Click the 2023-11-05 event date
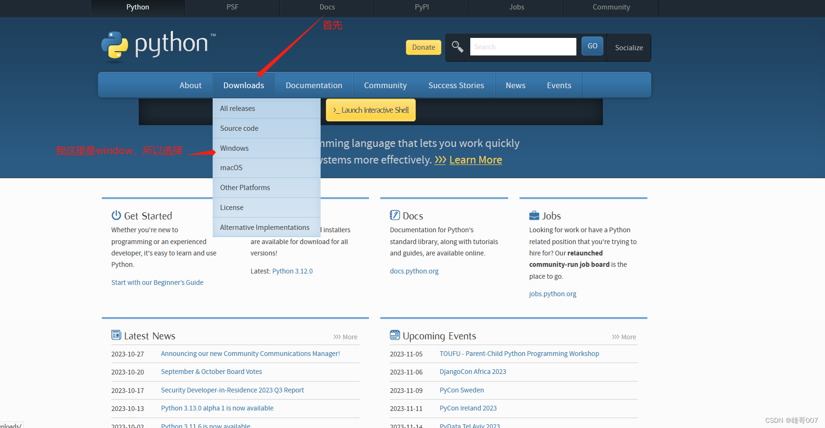Screen dimensions: 825x428 coord(406,354)
